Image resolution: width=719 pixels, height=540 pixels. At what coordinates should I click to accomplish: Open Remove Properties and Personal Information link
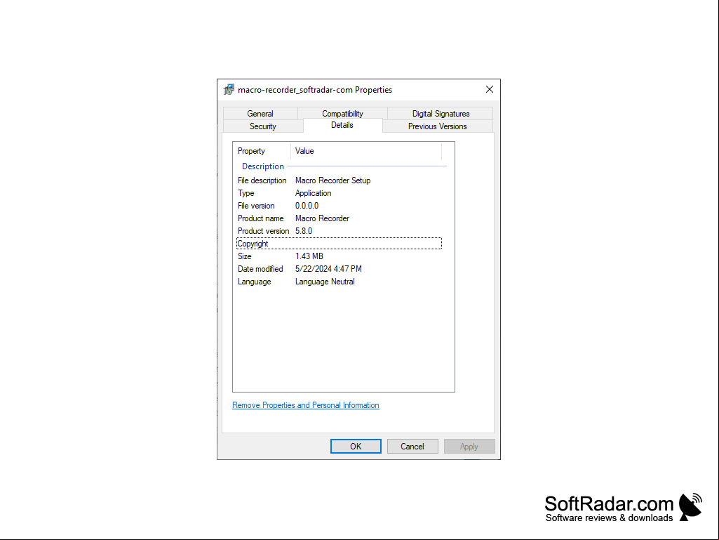pos(305,405)
